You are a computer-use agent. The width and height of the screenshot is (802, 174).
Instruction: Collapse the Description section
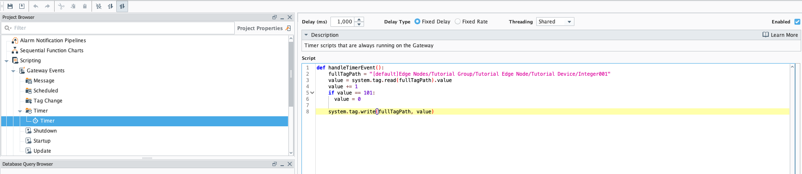(x=306, y=35)
